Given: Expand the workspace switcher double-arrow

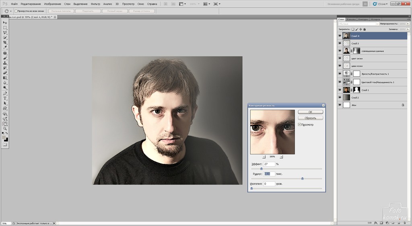Looking at the screenshot, I should point(365,4).
